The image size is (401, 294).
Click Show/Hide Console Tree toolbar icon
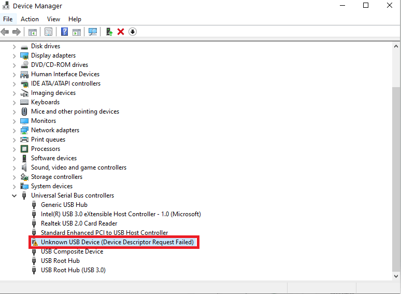click(33, 32)
